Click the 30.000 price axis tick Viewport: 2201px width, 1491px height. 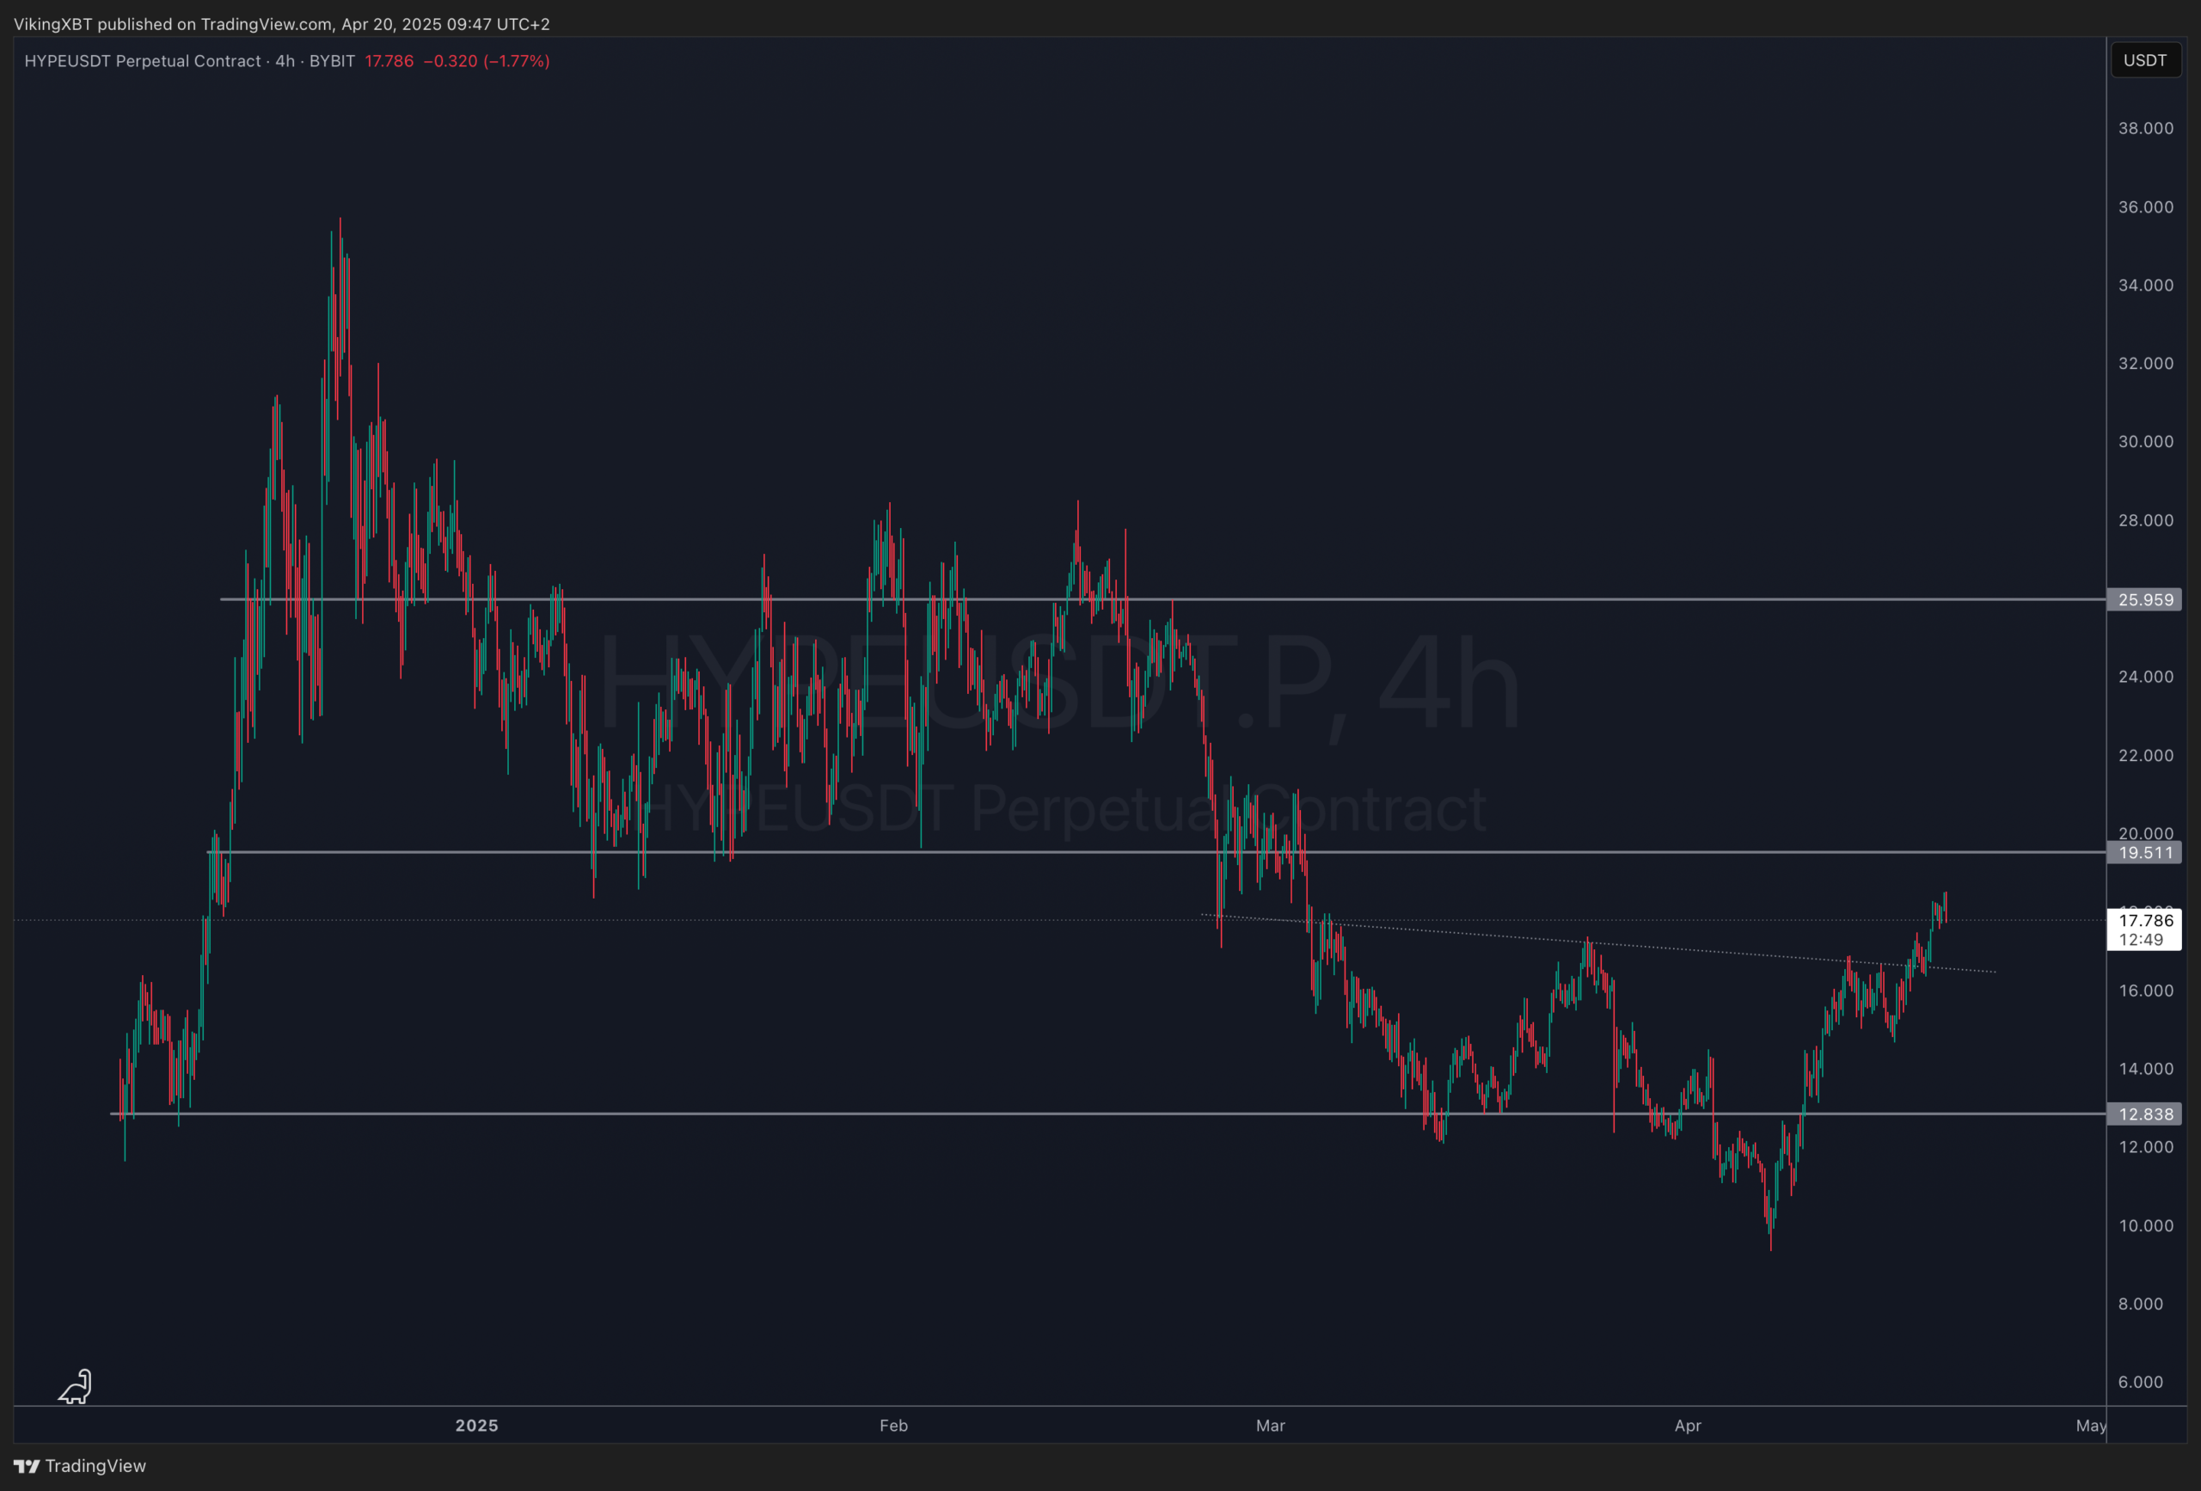click(2146, 441)
